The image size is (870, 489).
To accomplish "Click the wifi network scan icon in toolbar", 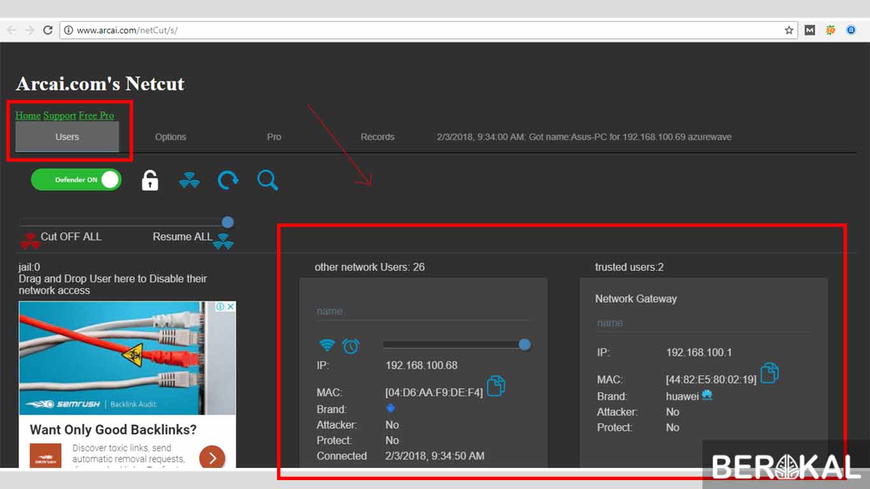I will click(x=189, y=180).
